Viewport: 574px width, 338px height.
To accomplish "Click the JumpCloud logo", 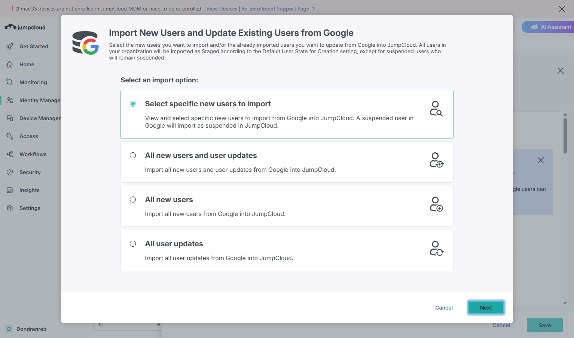I will coord(25,27).
